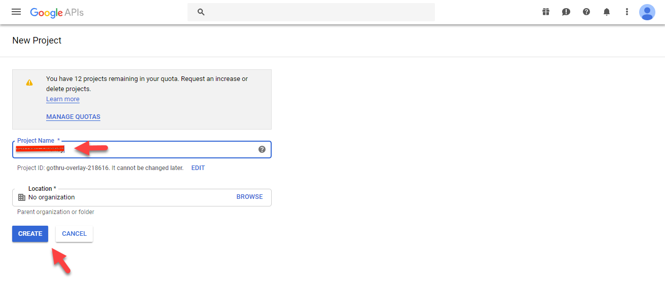665x294 pixels.
Task: Browse for a parent organization
Action: (x=249, y=196)
